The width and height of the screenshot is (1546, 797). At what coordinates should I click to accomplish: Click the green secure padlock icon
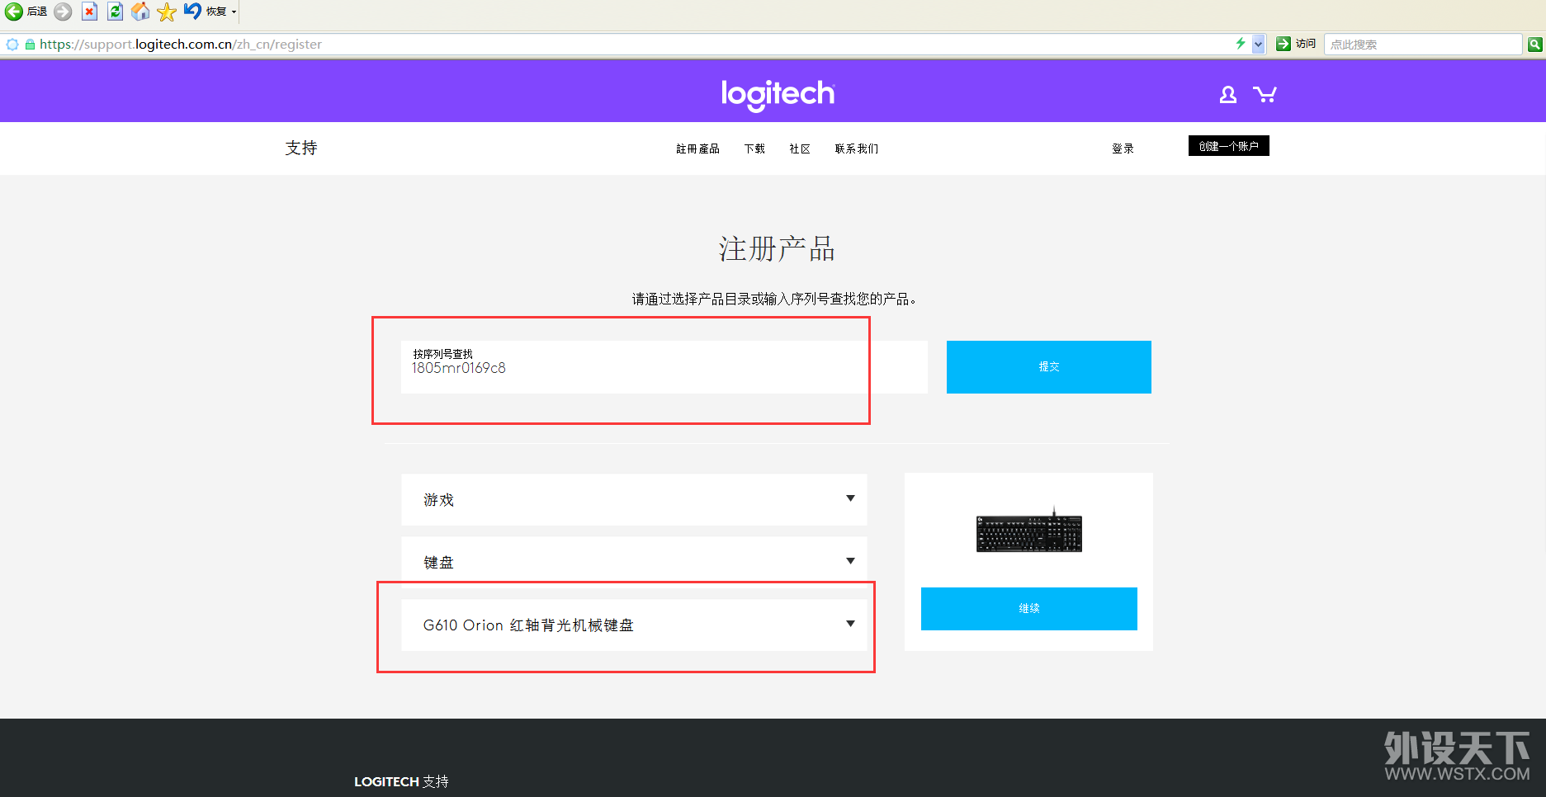[31, 45]
